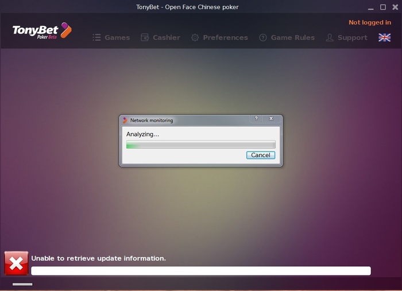Close the Network monitoring dialog

pos(271,119)
